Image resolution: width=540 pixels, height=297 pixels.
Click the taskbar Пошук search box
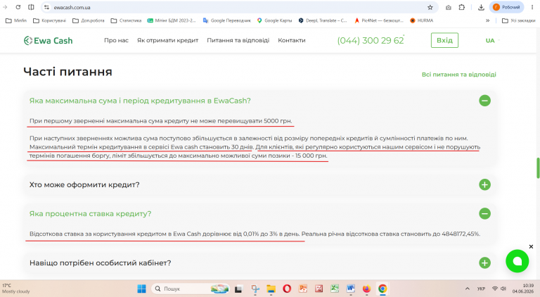(x=191, y=289)
